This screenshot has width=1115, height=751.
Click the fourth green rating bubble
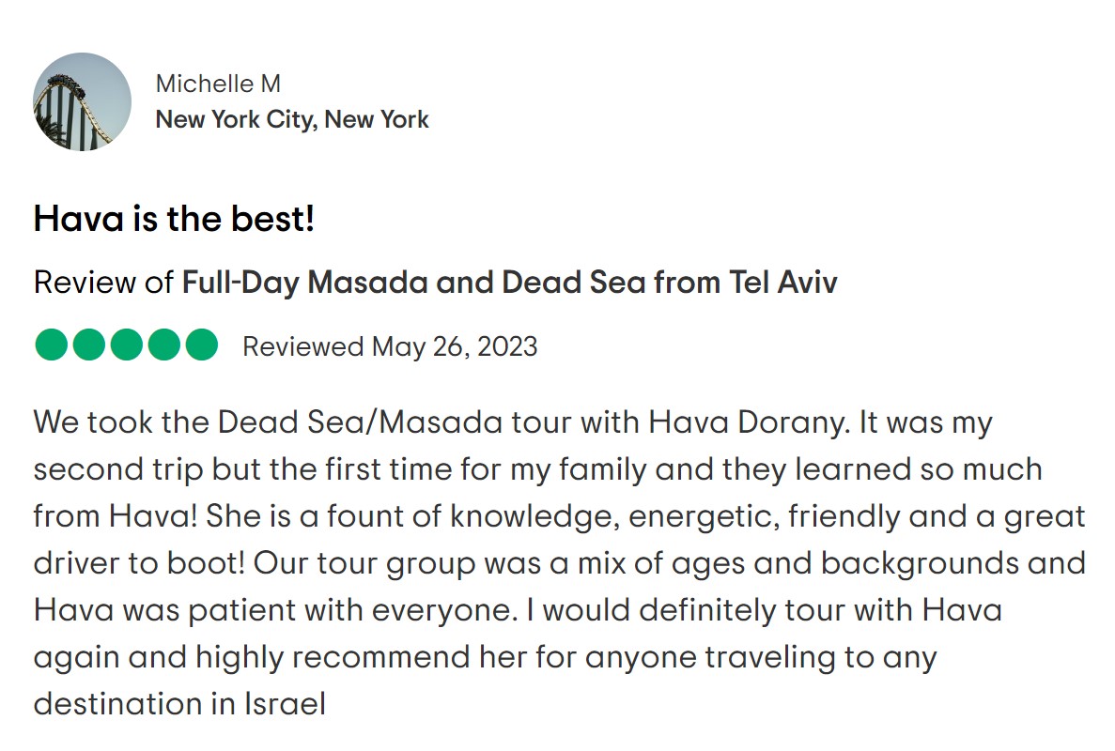click(x=164, y=345)
